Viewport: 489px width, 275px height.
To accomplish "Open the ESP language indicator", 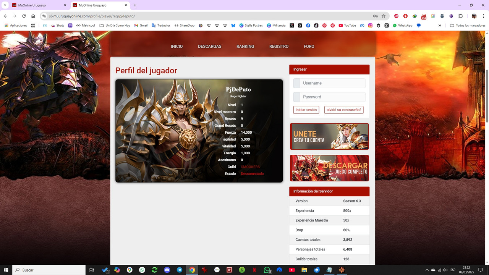I will click(453, 270).
